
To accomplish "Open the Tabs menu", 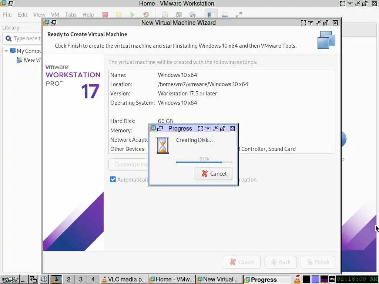I will coord(71,15).
